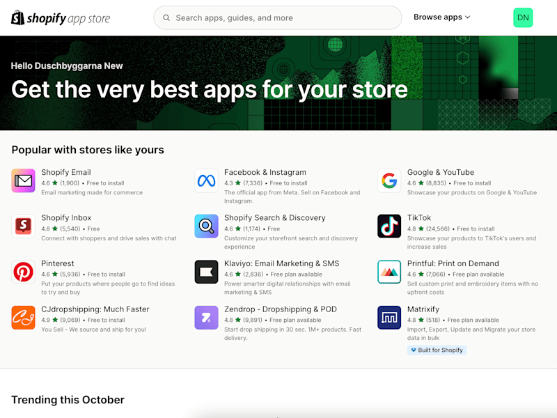Click 'Get the very best apps' banner headline
Image resolution: width=557 pixels, height=418 pixels.
click(210, 89)
